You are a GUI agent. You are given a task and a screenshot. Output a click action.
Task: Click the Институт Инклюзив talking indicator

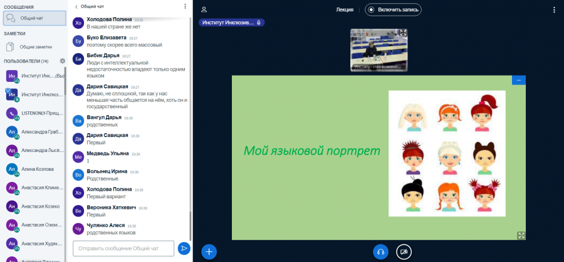pyautogui.click(x=232, y=23)
